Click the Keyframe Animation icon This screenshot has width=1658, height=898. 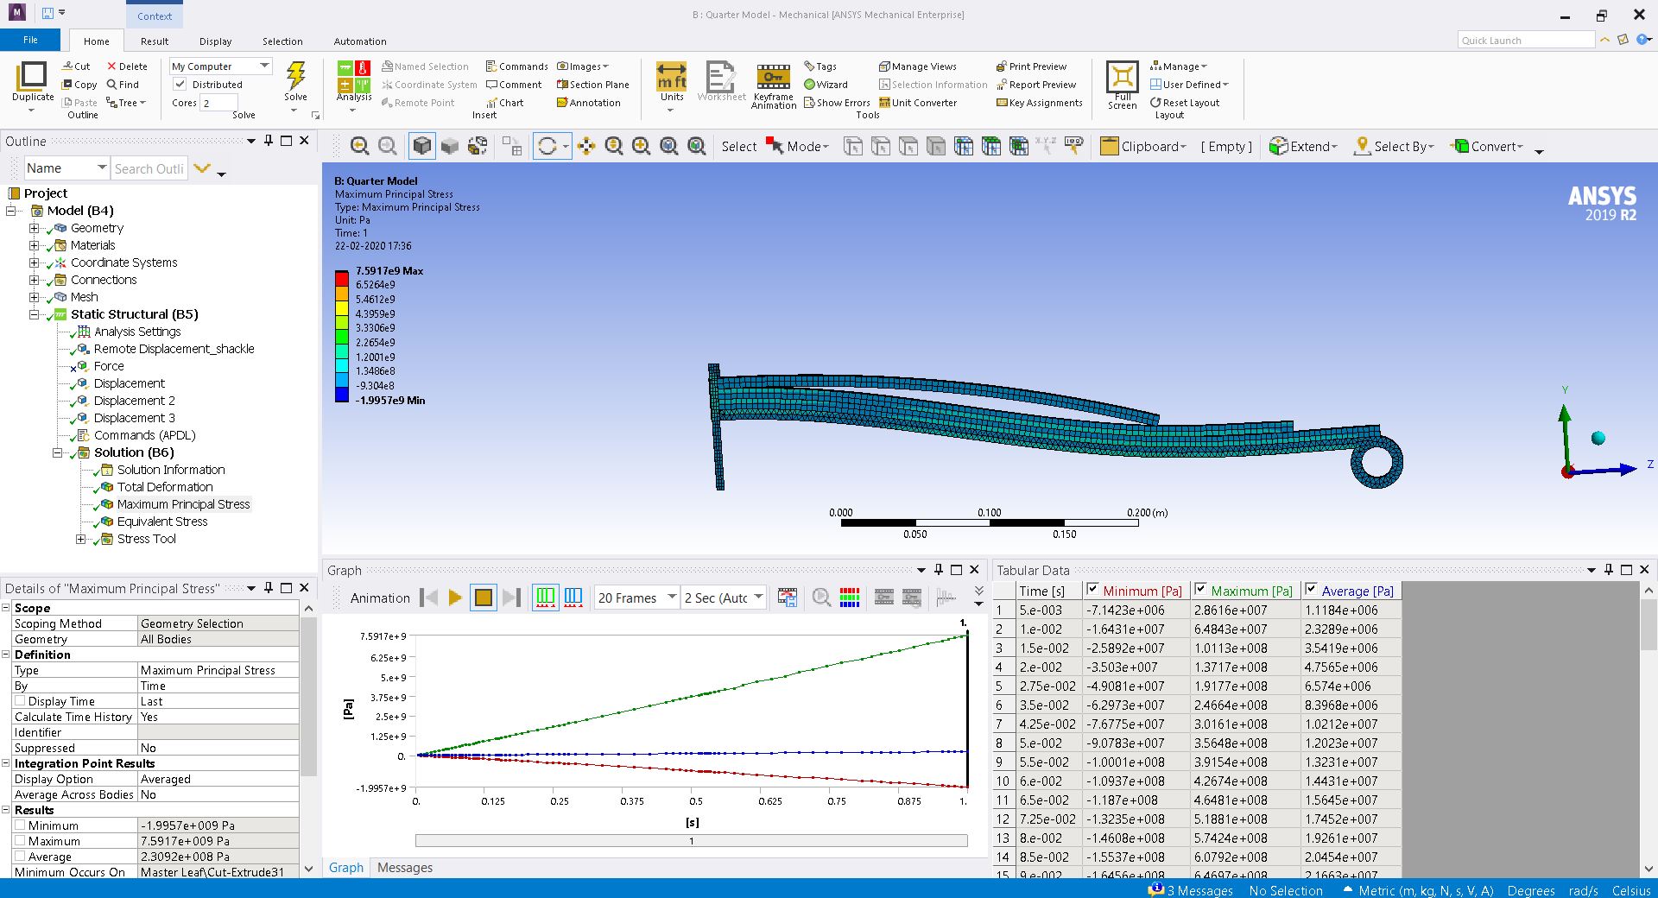773,76
